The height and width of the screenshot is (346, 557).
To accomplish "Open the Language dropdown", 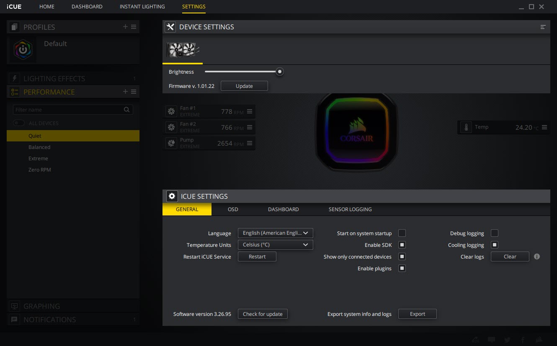I will tap(275, 233).
